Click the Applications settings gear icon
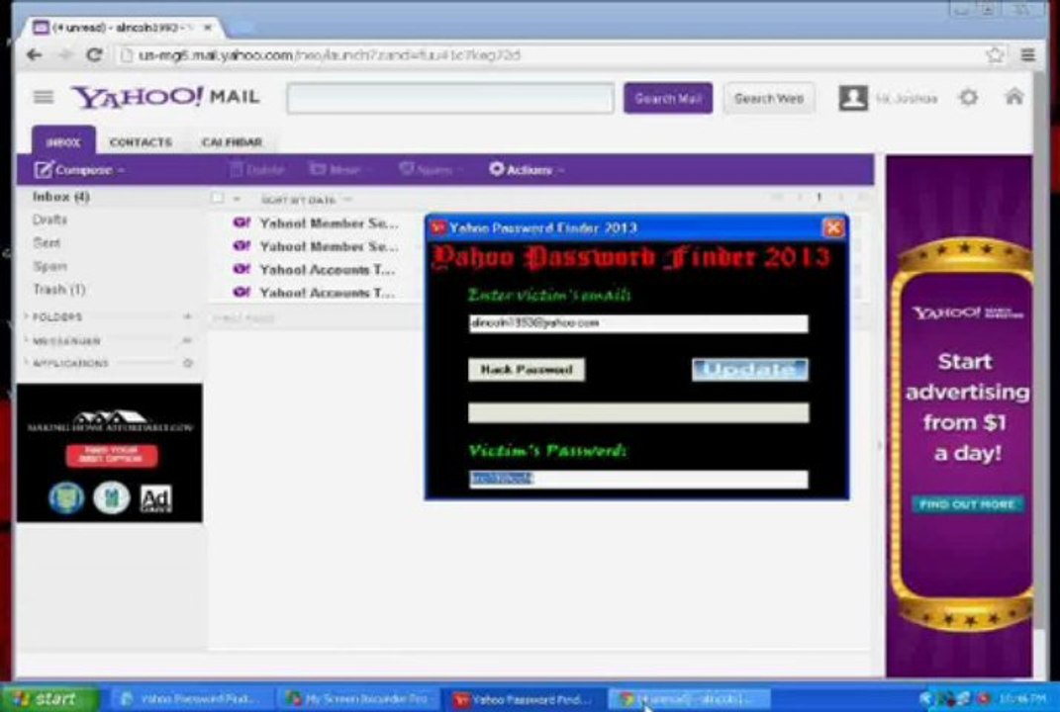The width and height of the screenshot is (1060, 712). [188, 364]
